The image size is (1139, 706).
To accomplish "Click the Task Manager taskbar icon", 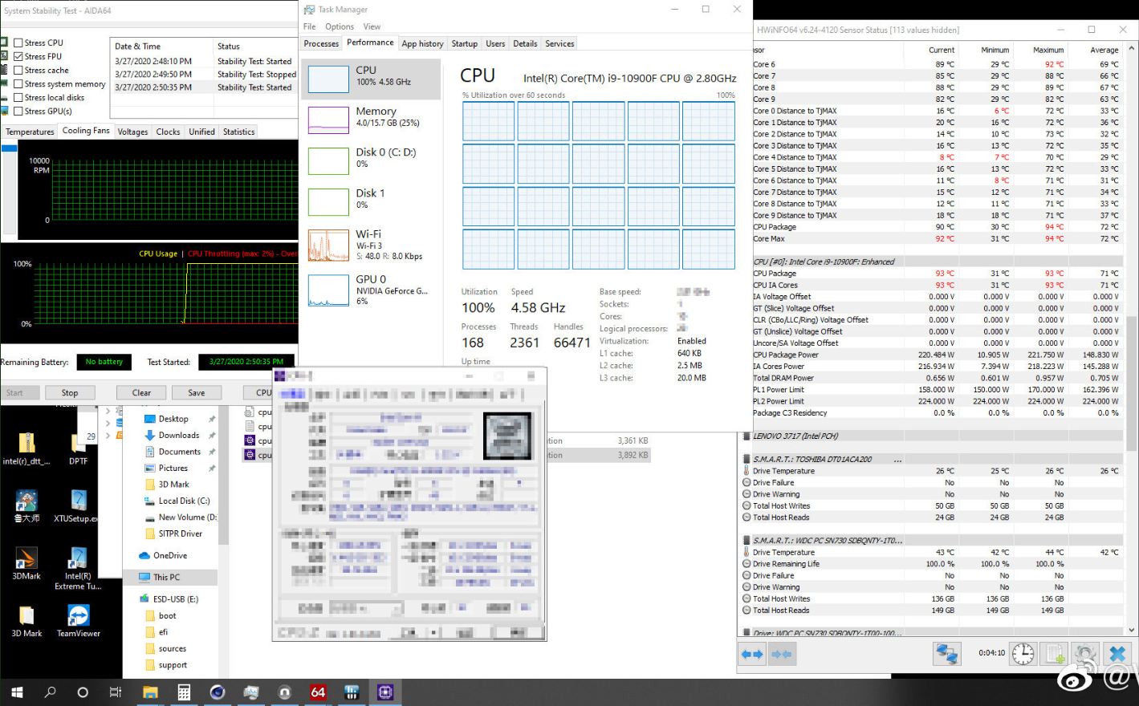I will pyautogui.click(x=251, y=692).
